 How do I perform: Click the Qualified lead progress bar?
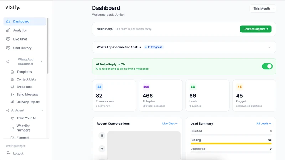pos(231,135)
